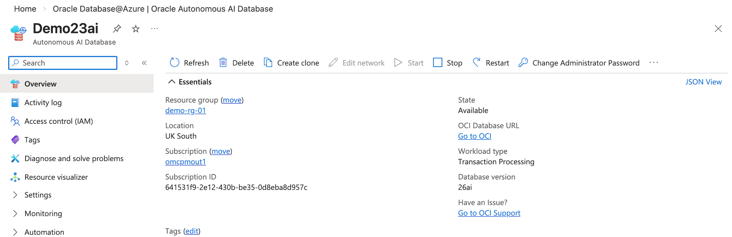
Task: Pin Demo23ai to dashboard
Action: click(117, 29)
